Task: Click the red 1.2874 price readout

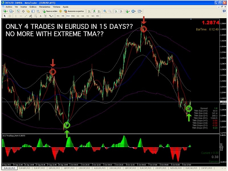Action: tap(210, 23)
